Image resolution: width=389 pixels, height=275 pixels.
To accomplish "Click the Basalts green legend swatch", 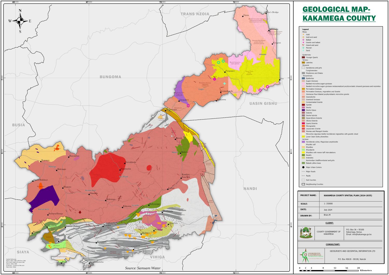I will pos(303,155).
